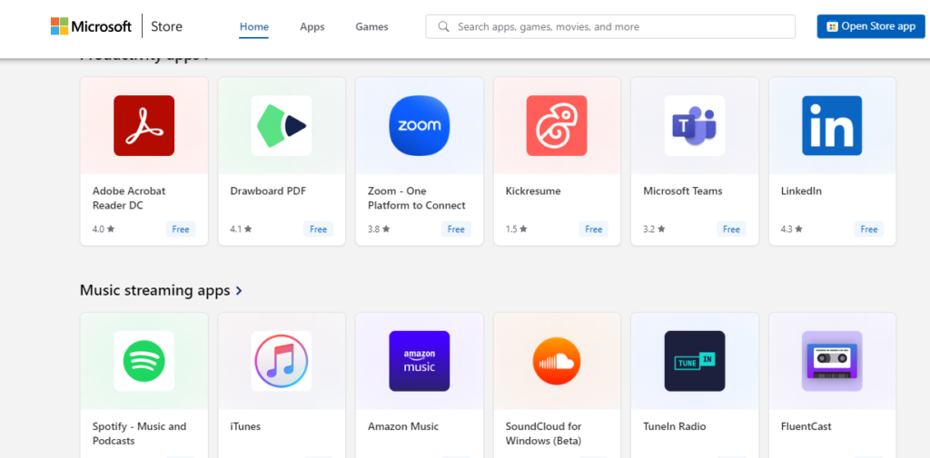Click the 1.5 star rating on Kickresume
The height and width of the screenshot is (458, 930).
[x=516, y=229]
